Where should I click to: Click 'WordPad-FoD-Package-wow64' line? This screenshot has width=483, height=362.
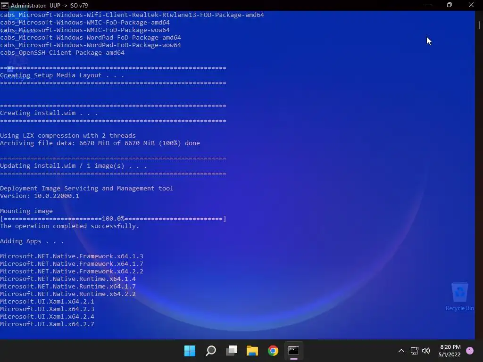pyautogui.click(x=91, y=45)
